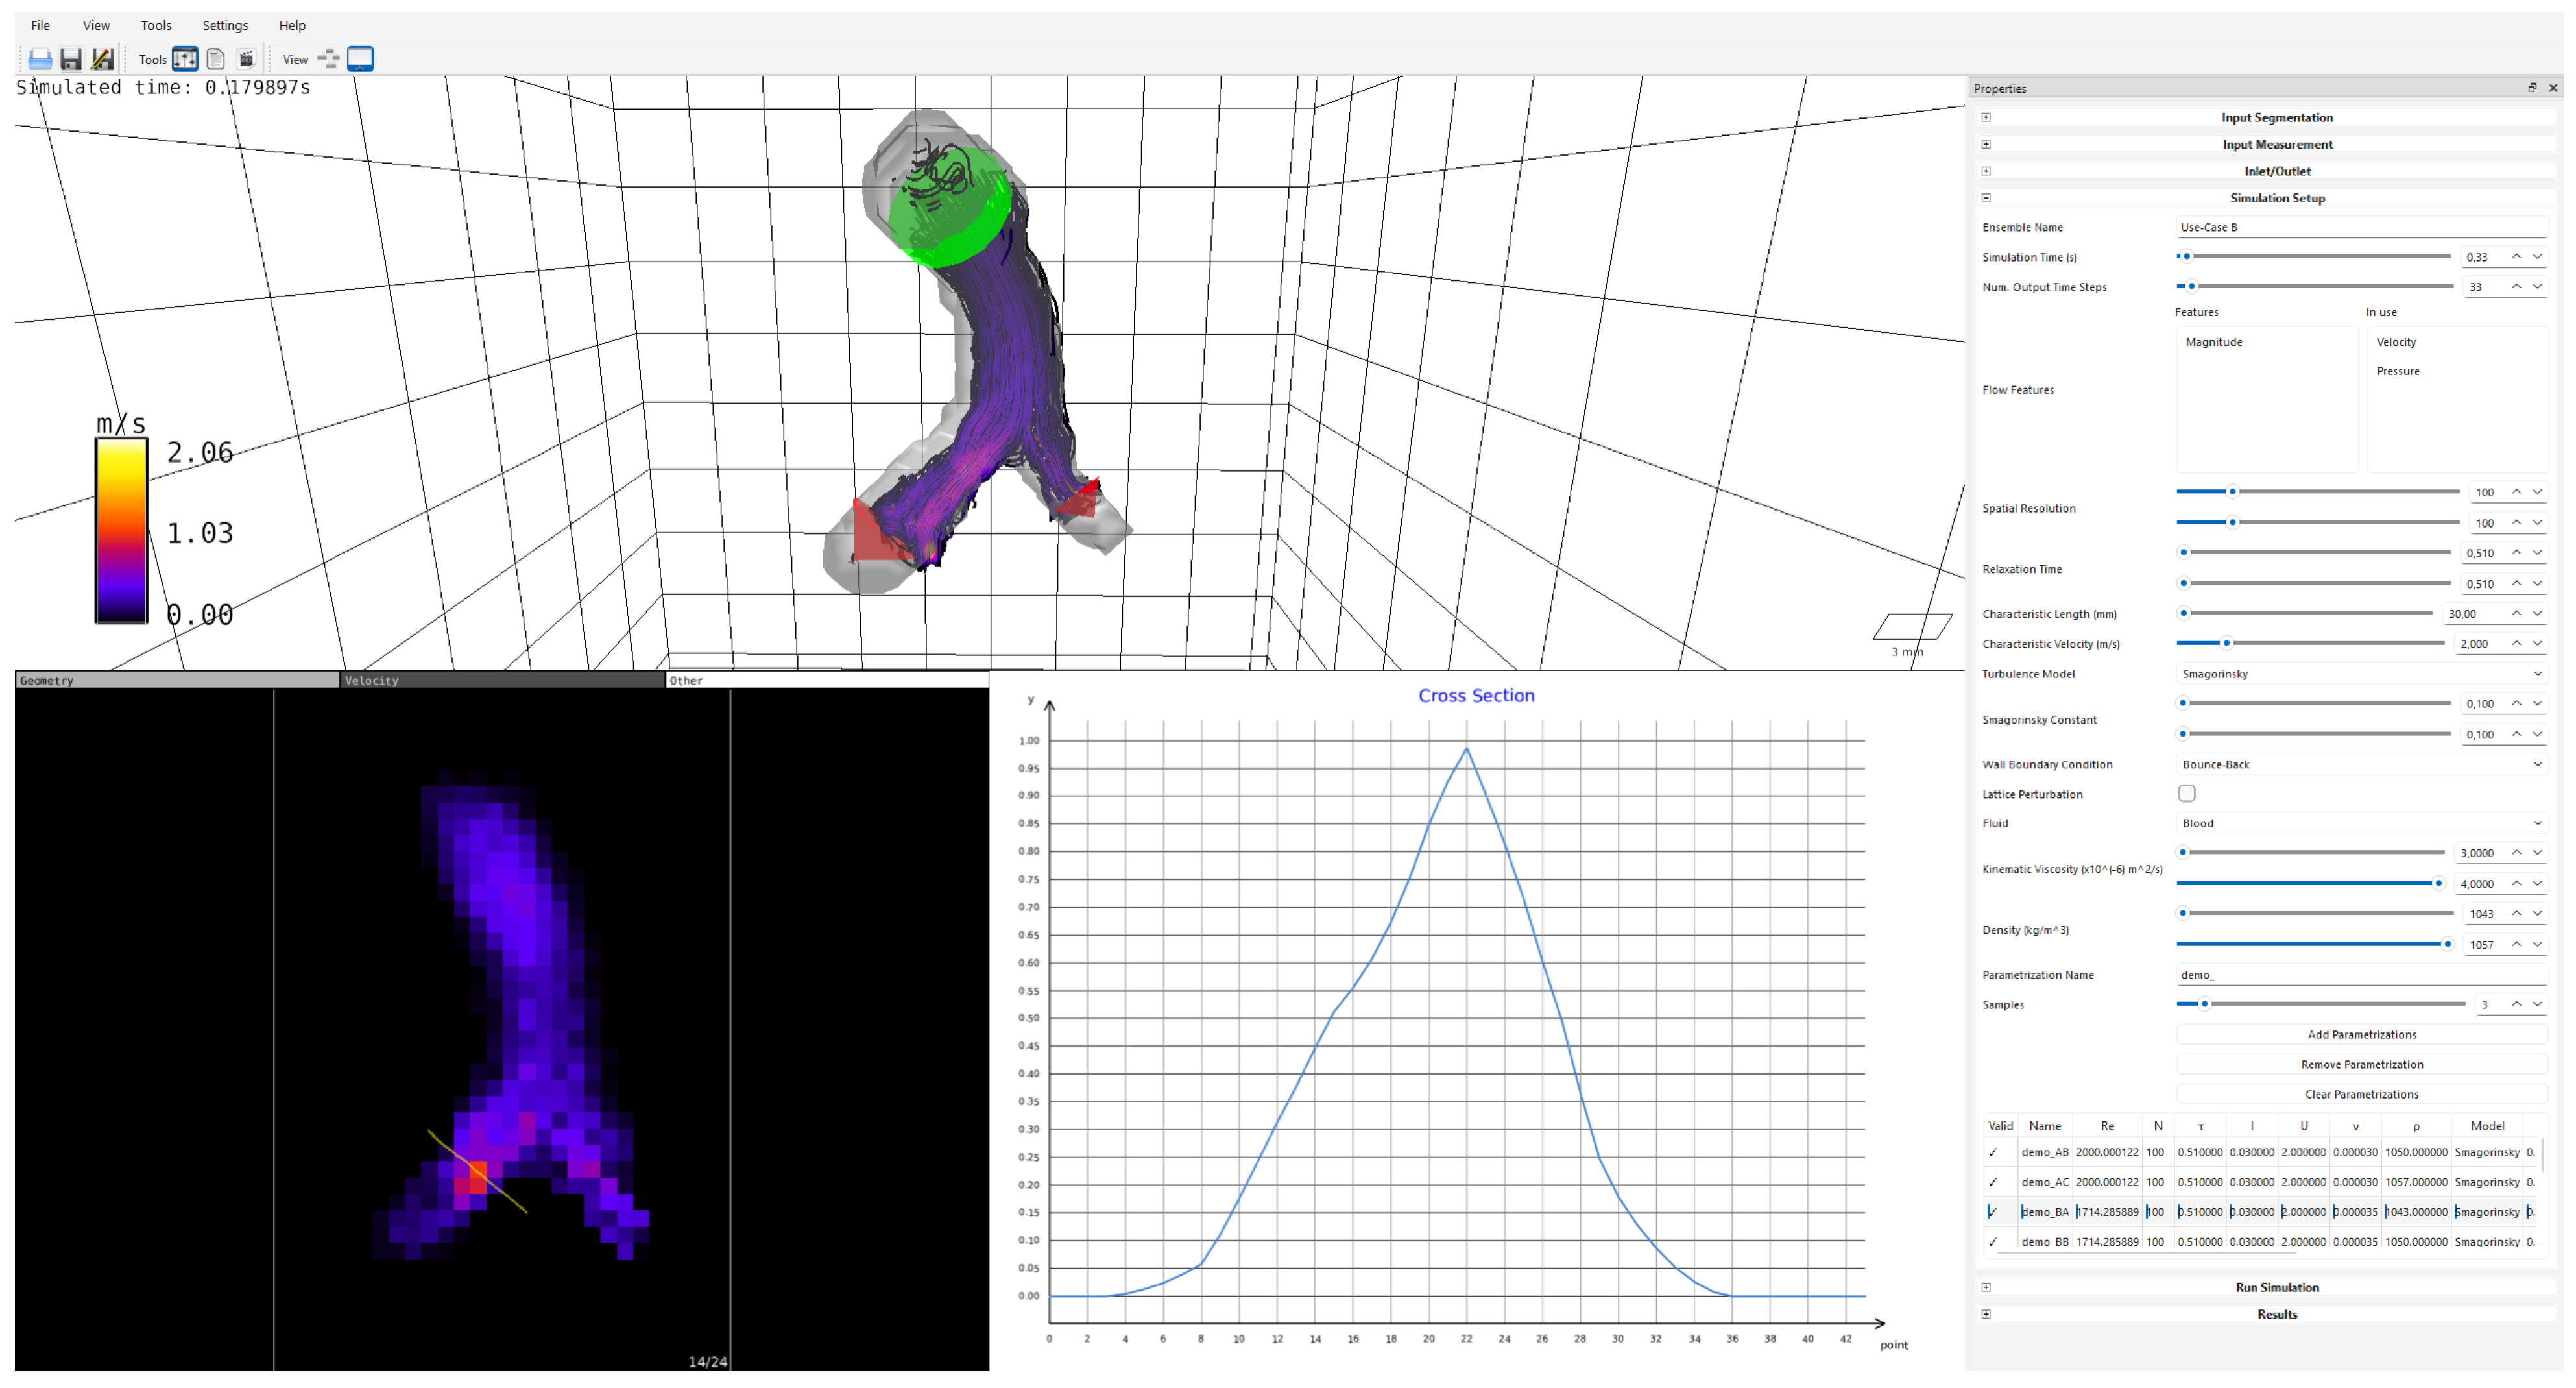Image resolution: width=2576 pixels, height=1388 pixels.
Task: Click the Characteristic Velocity slider handle
Action: point(2226,643)
